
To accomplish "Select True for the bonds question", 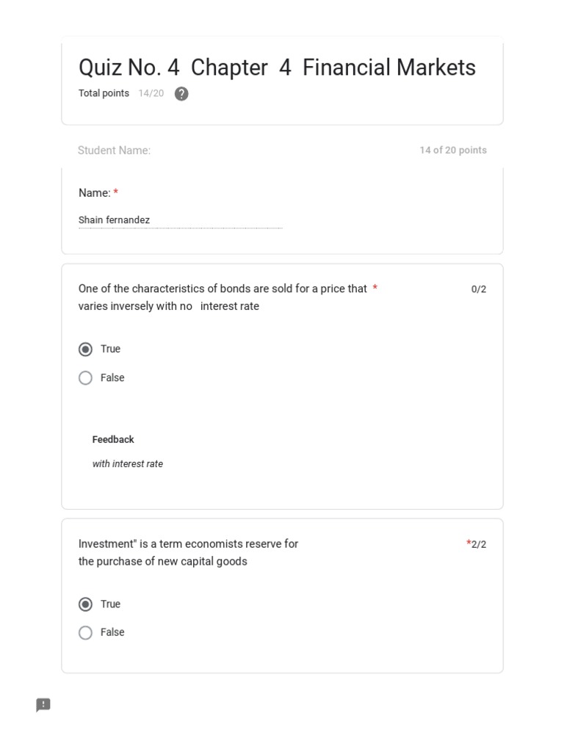I will tap(86, 349).
